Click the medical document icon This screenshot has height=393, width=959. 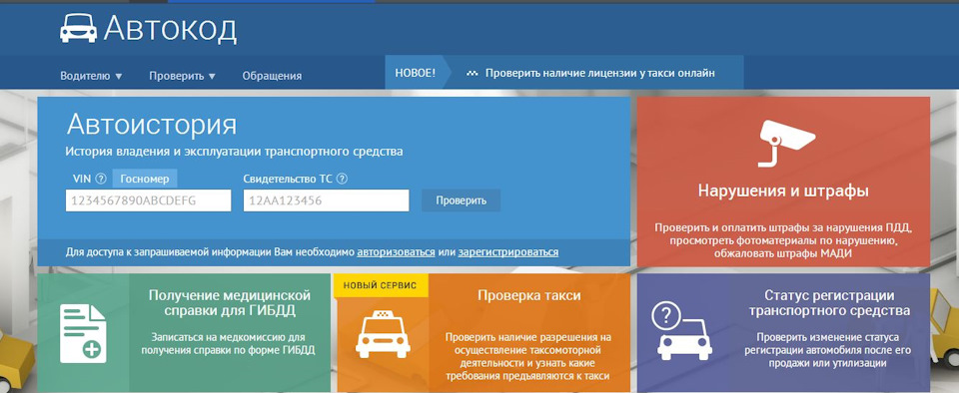pos(83,333)
